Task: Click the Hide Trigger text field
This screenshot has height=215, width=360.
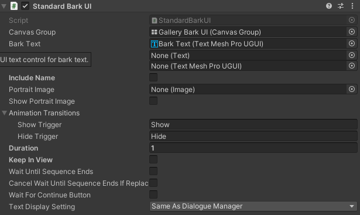Action: tap(253, 136)
